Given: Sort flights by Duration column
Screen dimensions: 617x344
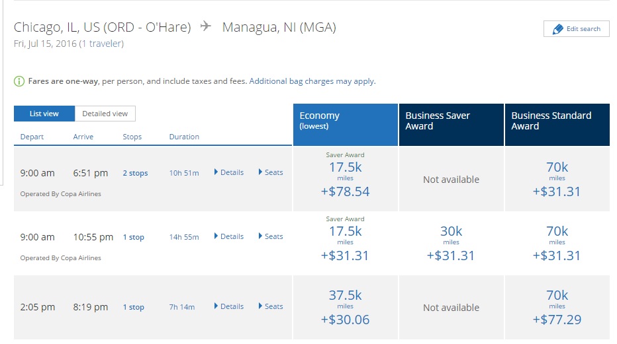Looking at the screenshot, I should [184, 137].
